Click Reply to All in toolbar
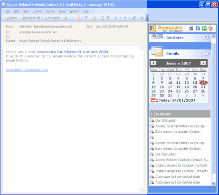219x195 pixels. [30, 18]
